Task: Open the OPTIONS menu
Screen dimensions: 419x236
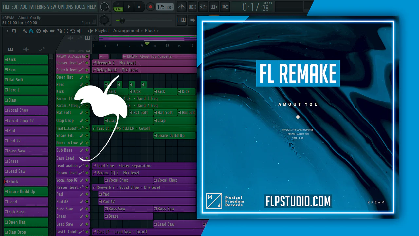Action: tap(65, 7)
